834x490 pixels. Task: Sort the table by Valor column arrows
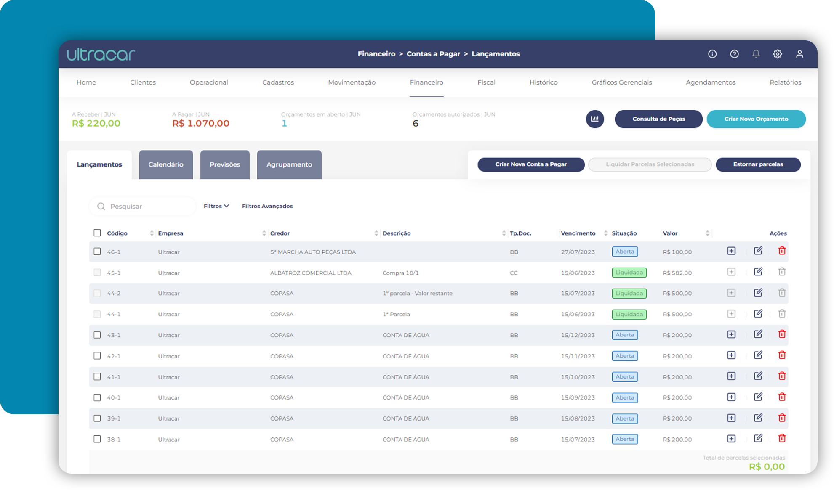(x=707, y=233)
